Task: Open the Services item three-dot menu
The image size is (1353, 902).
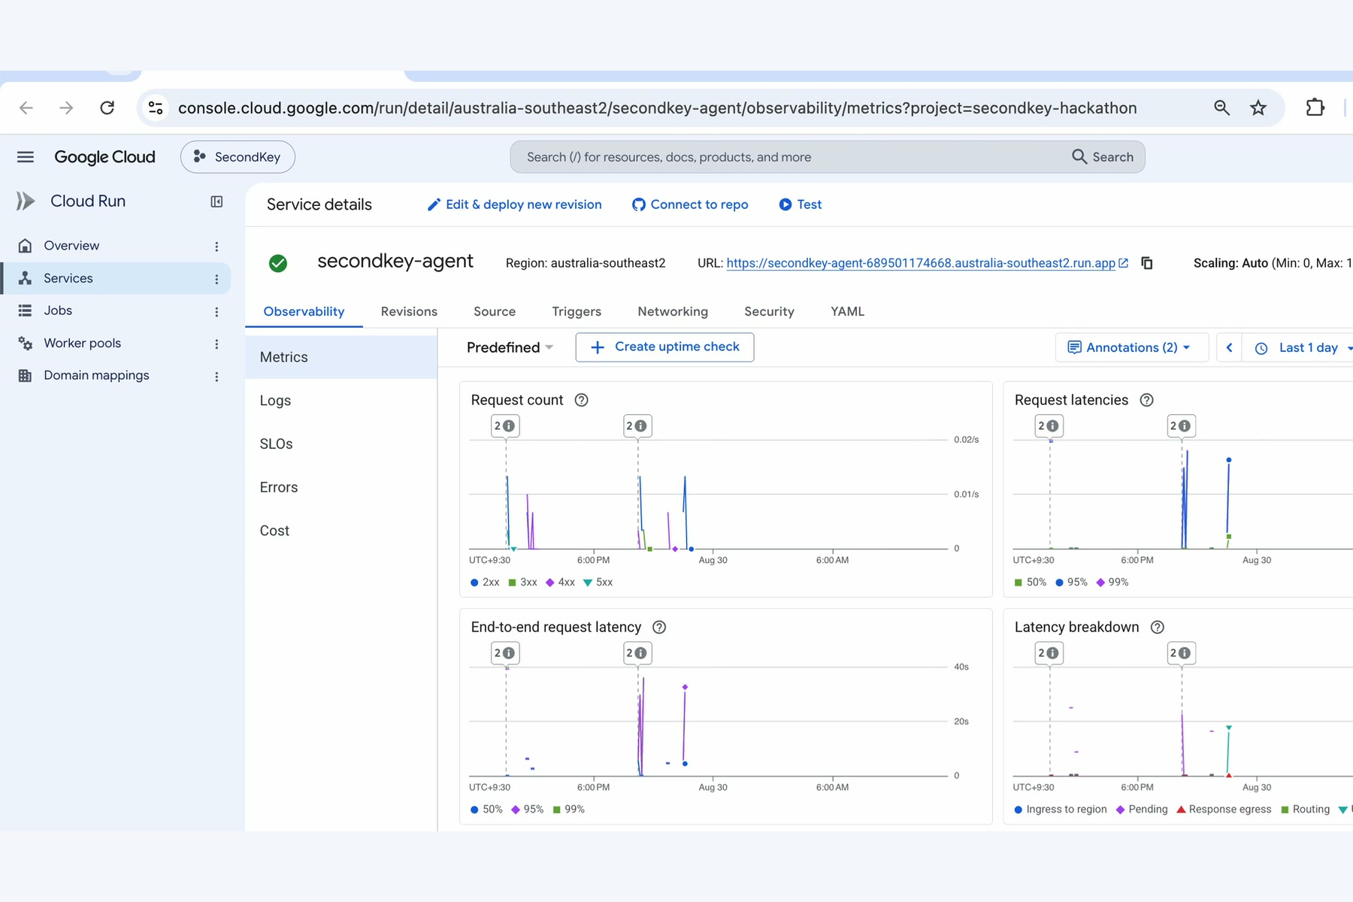Action: [216, 279]
